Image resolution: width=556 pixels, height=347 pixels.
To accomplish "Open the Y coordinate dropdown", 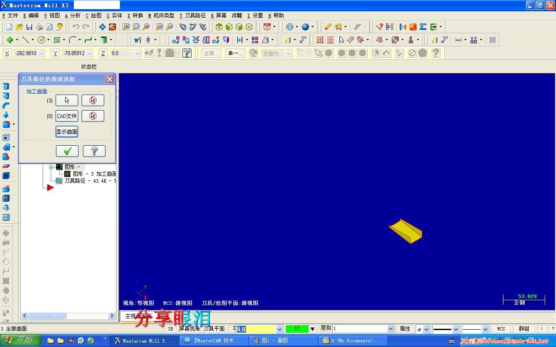I will point(89,53).
